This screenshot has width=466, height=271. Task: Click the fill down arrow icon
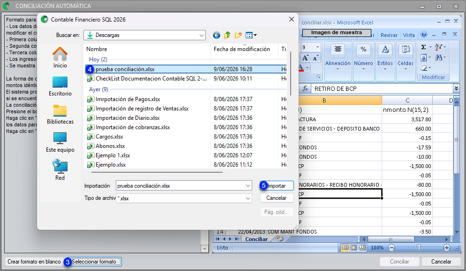[x=424, y=58]
